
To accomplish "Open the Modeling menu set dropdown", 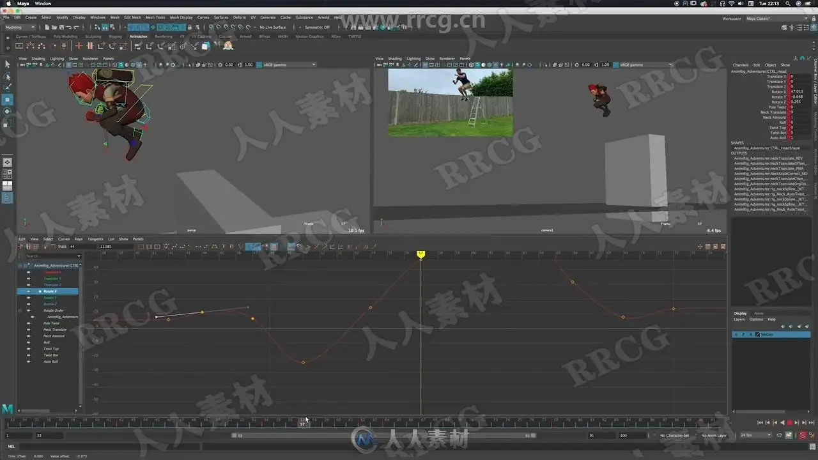I will (21, 27).
